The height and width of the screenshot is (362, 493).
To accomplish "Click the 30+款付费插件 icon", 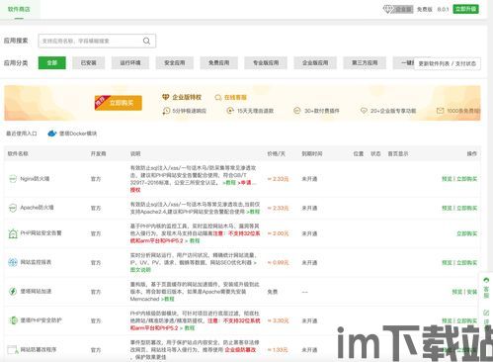I will tap(297, 111).
